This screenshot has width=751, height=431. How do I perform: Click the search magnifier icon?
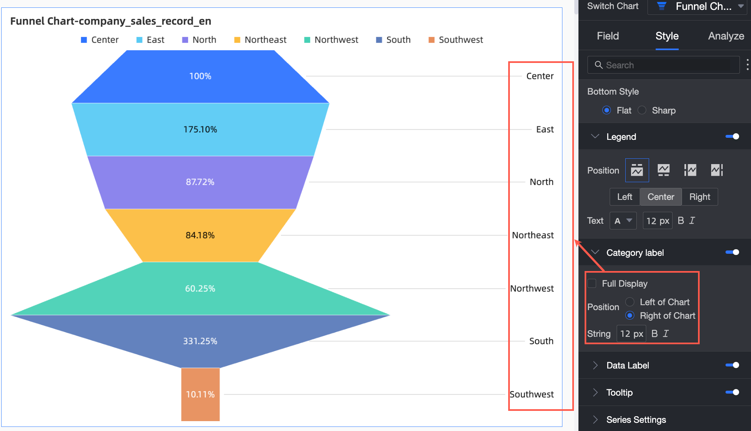[599, 65]
